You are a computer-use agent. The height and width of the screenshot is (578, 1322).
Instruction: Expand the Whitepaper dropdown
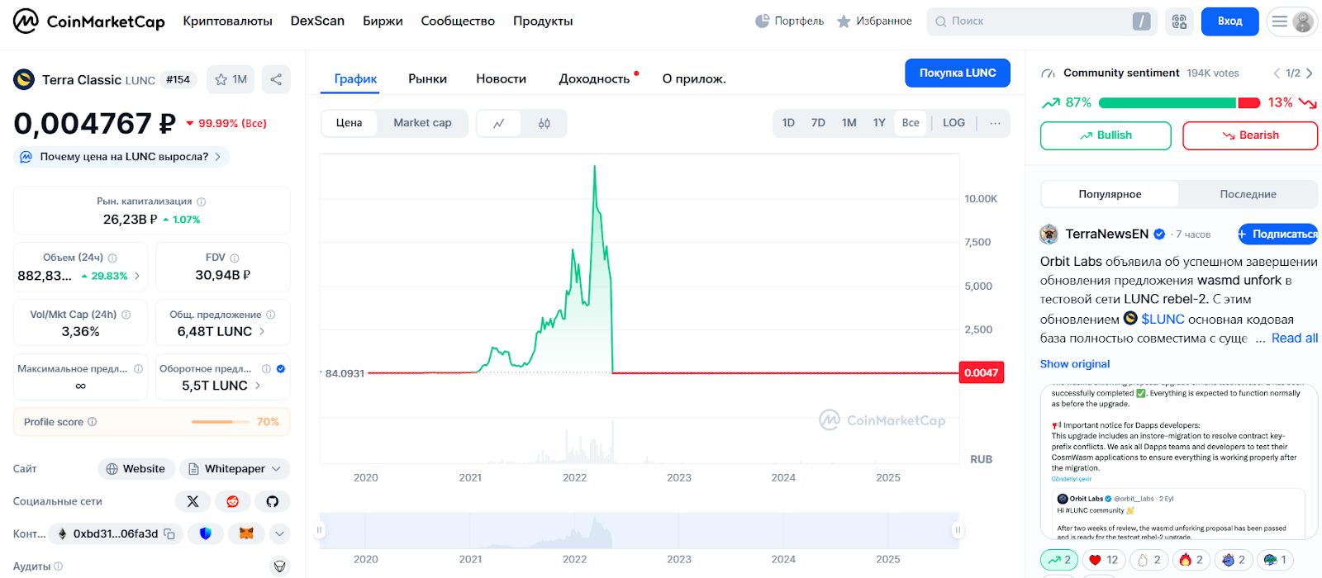point(235,469)
